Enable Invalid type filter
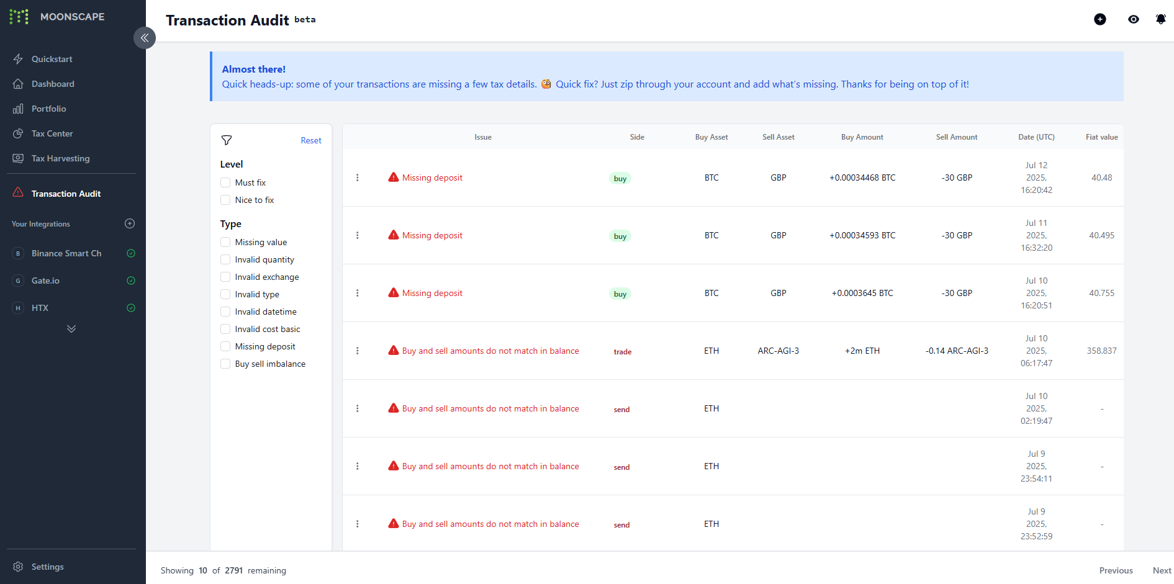This screenshot has height=584, width=1174. [x=225, y=294]
